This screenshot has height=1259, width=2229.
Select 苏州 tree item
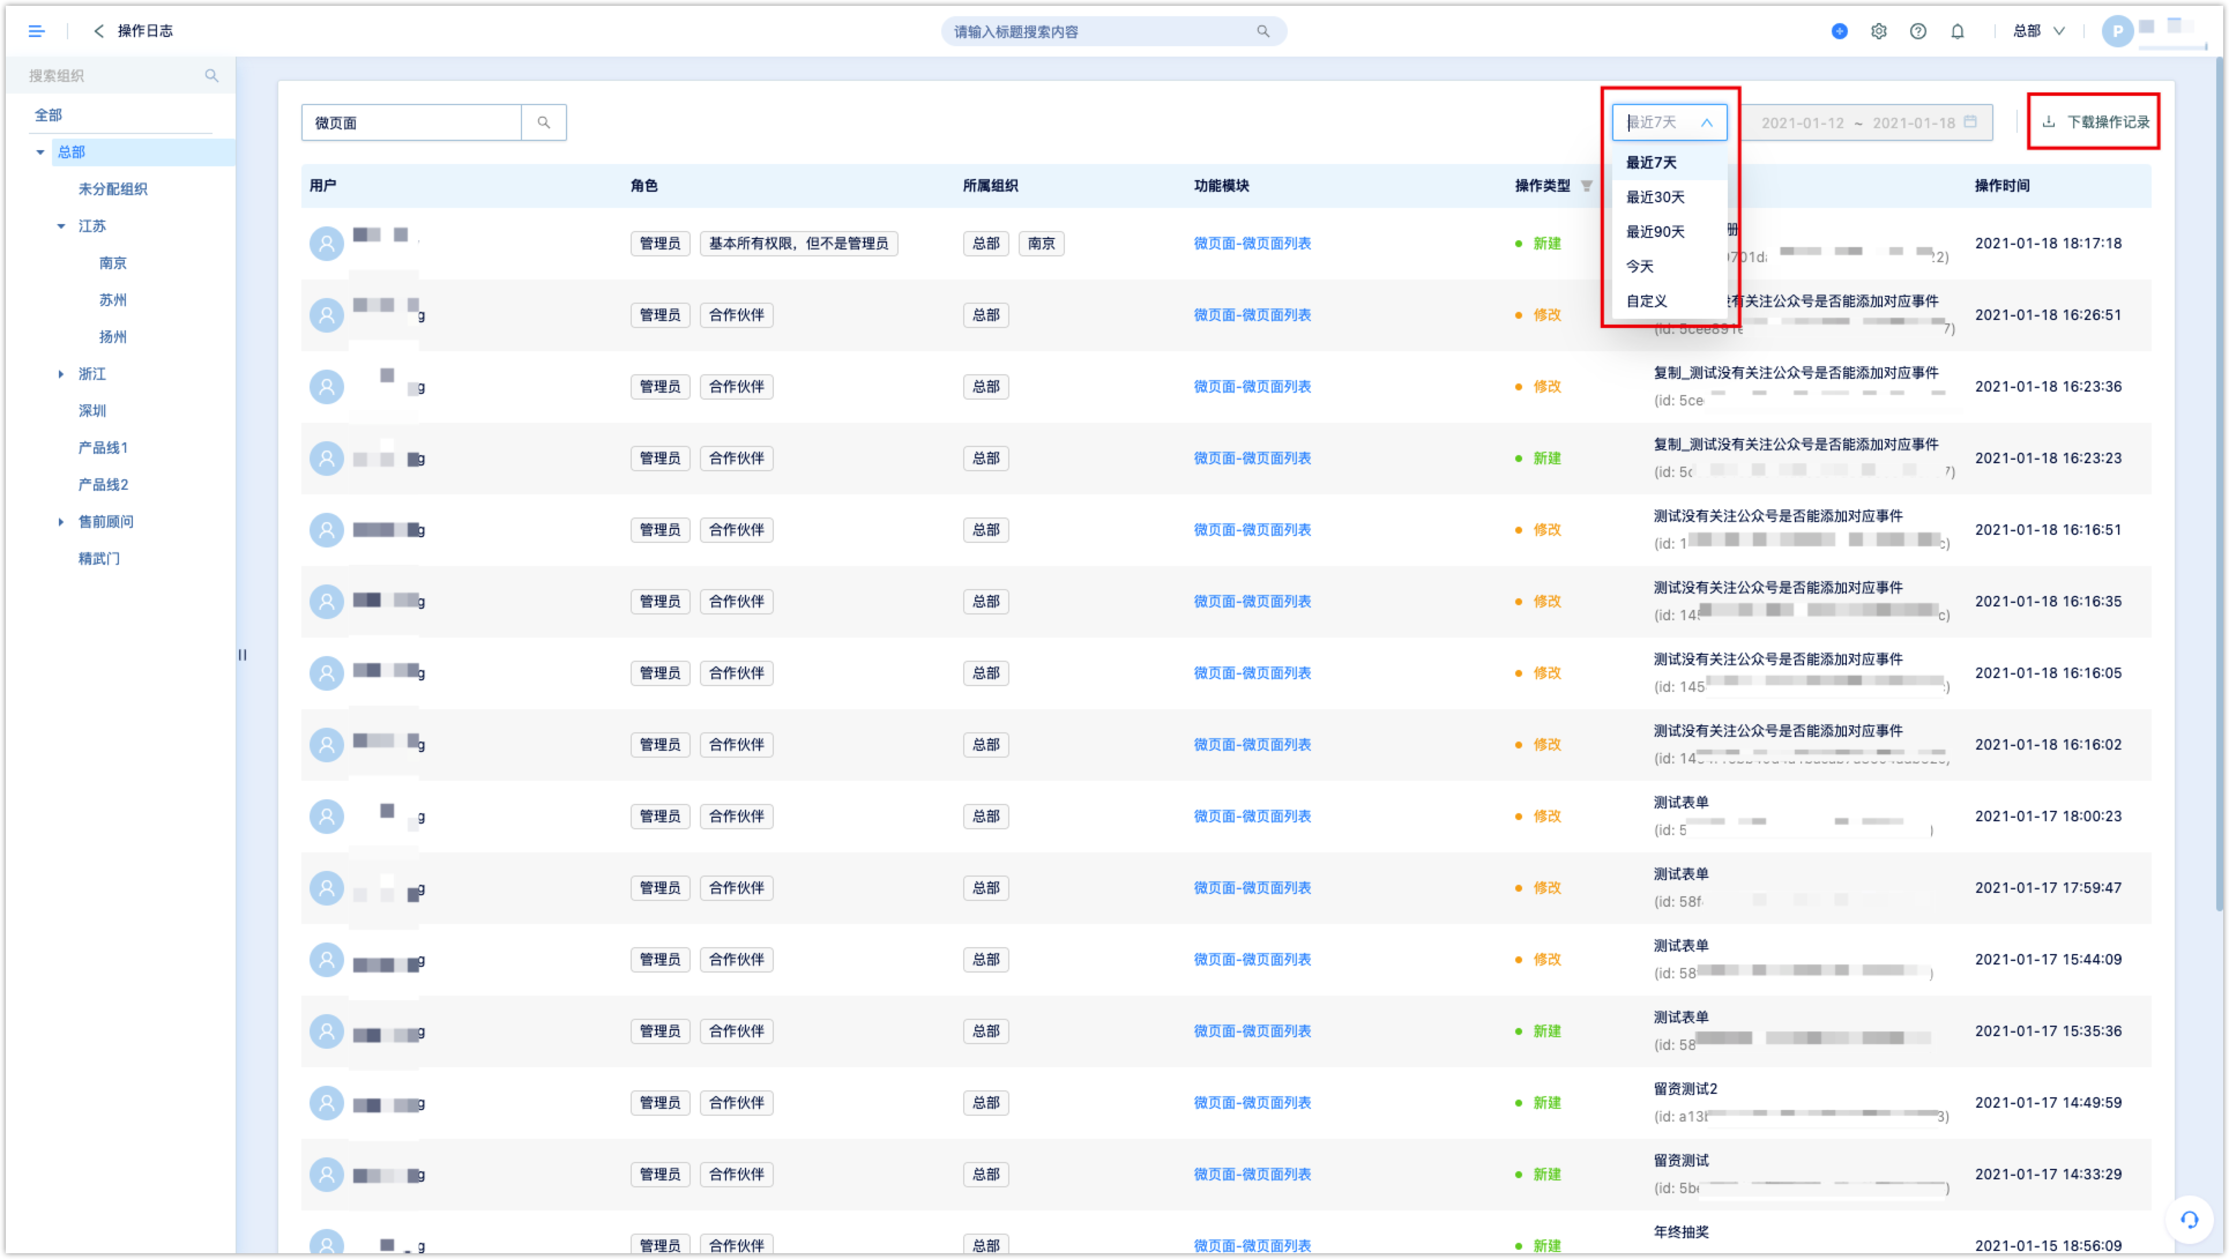point(113,300)
